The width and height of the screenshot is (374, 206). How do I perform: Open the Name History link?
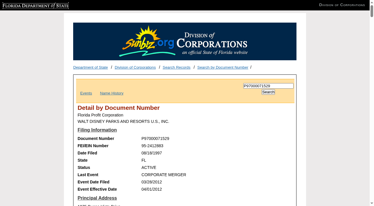tap(112, 93)
